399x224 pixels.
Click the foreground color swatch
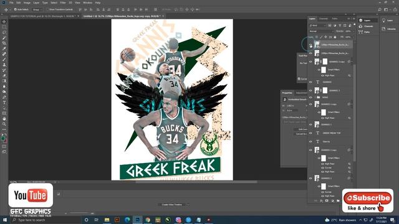(x=3, y=139)
